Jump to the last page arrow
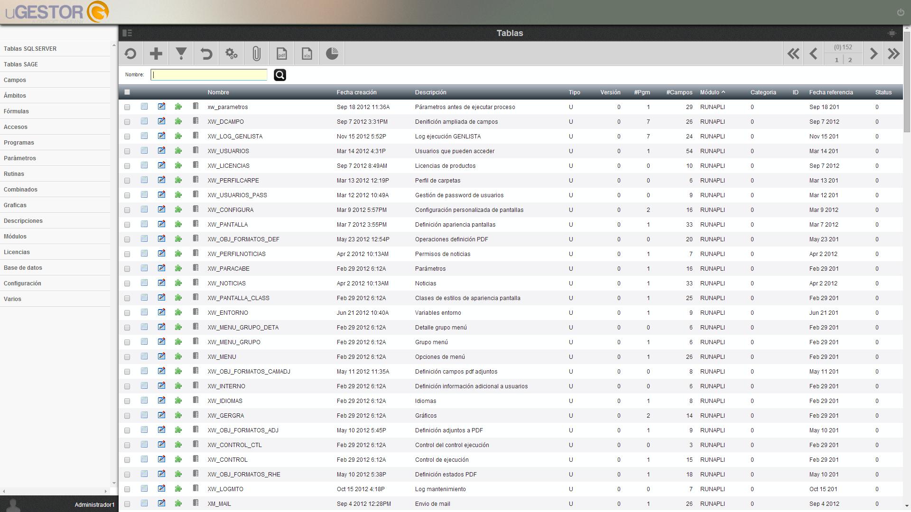911x512 pixels. pyautogui.click(x=893, y=54)
